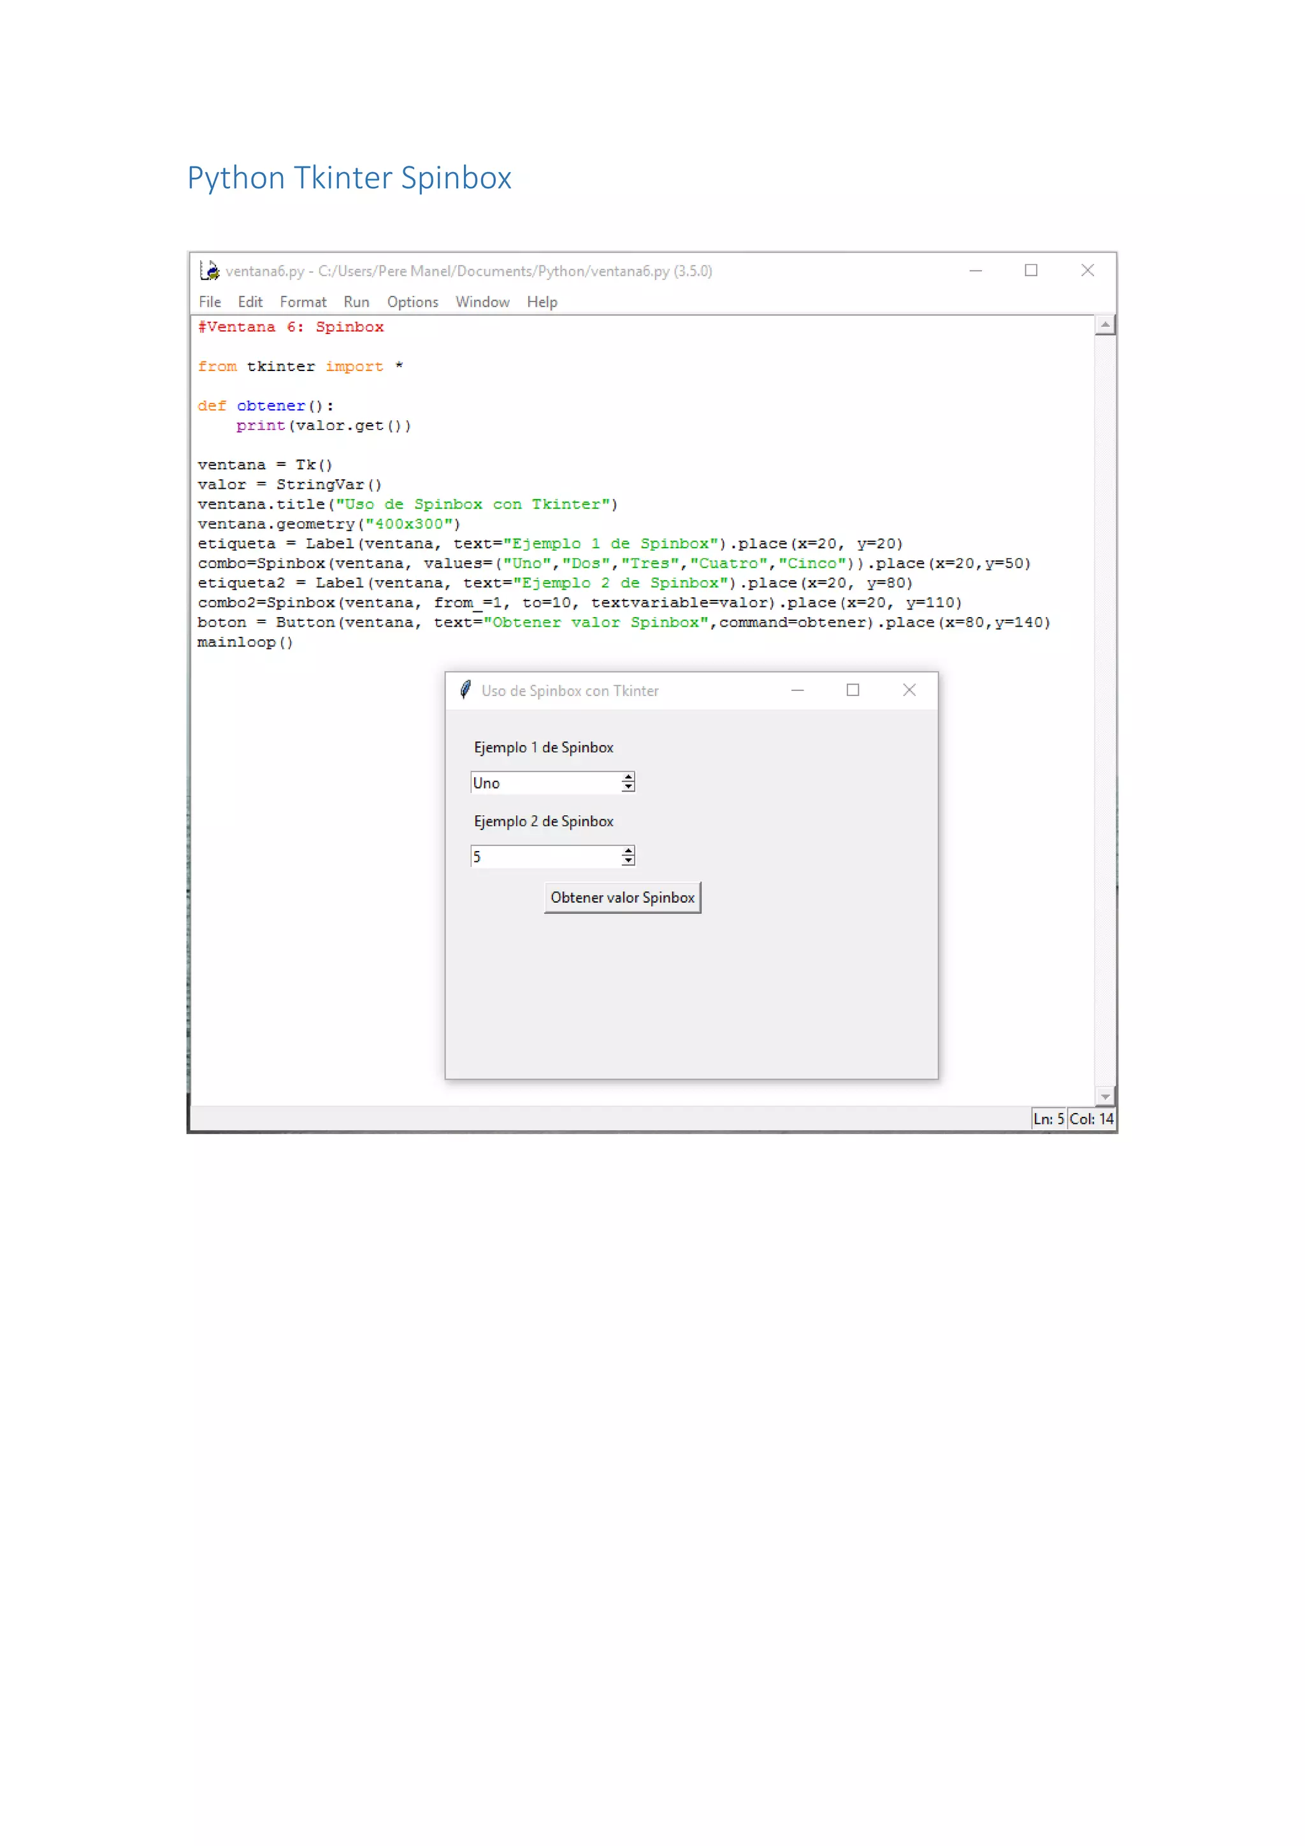The height and width of the screenshot is (1846, 1305).
Task: Click the editor scrollbar up arrow
Action: click(x=1106, y=325)
